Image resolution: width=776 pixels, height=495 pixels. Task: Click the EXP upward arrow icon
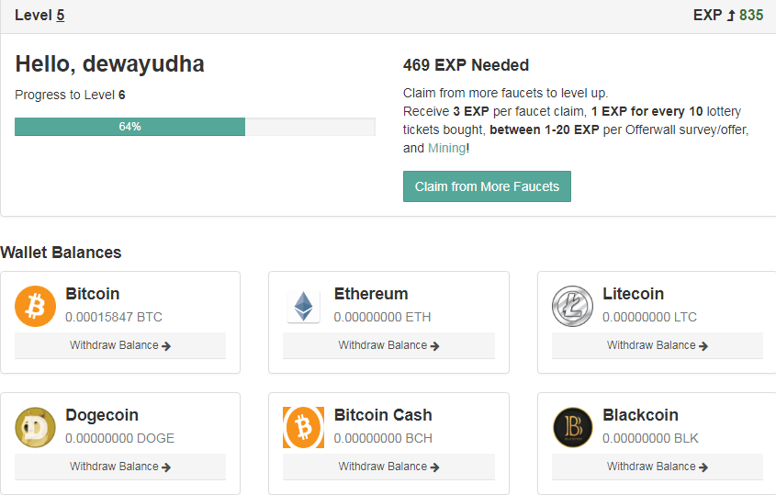tap(731, 16)
